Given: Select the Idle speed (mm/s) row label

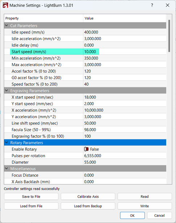Looking at the screenshot, I should [28, 32].
